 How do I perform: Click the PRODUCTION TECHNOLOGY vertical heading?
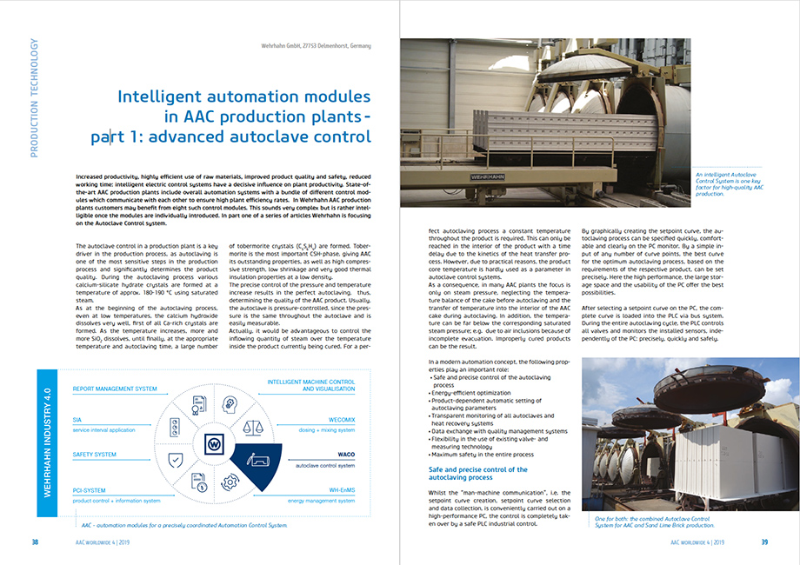click(x=34, y=98)
